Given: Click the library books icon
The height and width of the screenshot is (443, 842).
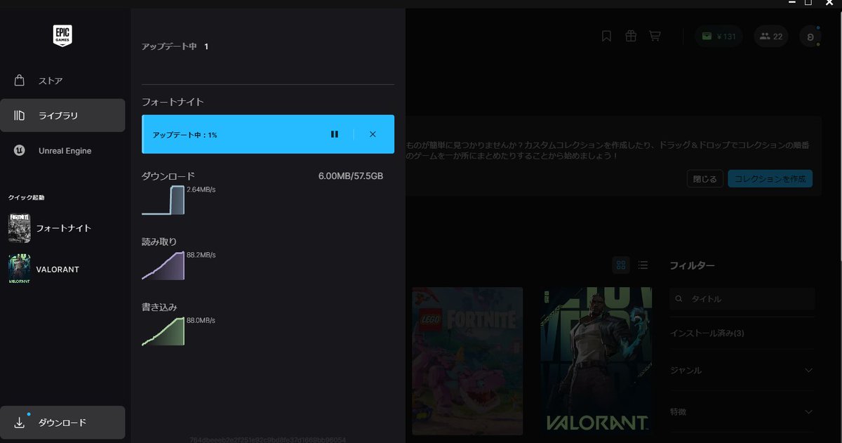Looking at the screenshot, I should tap(20, 116).
